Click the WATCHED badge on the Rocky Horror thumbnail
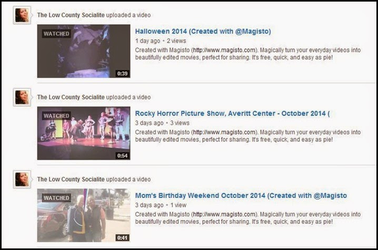Viewport: 378px width, 250px height. pos(56,116)
